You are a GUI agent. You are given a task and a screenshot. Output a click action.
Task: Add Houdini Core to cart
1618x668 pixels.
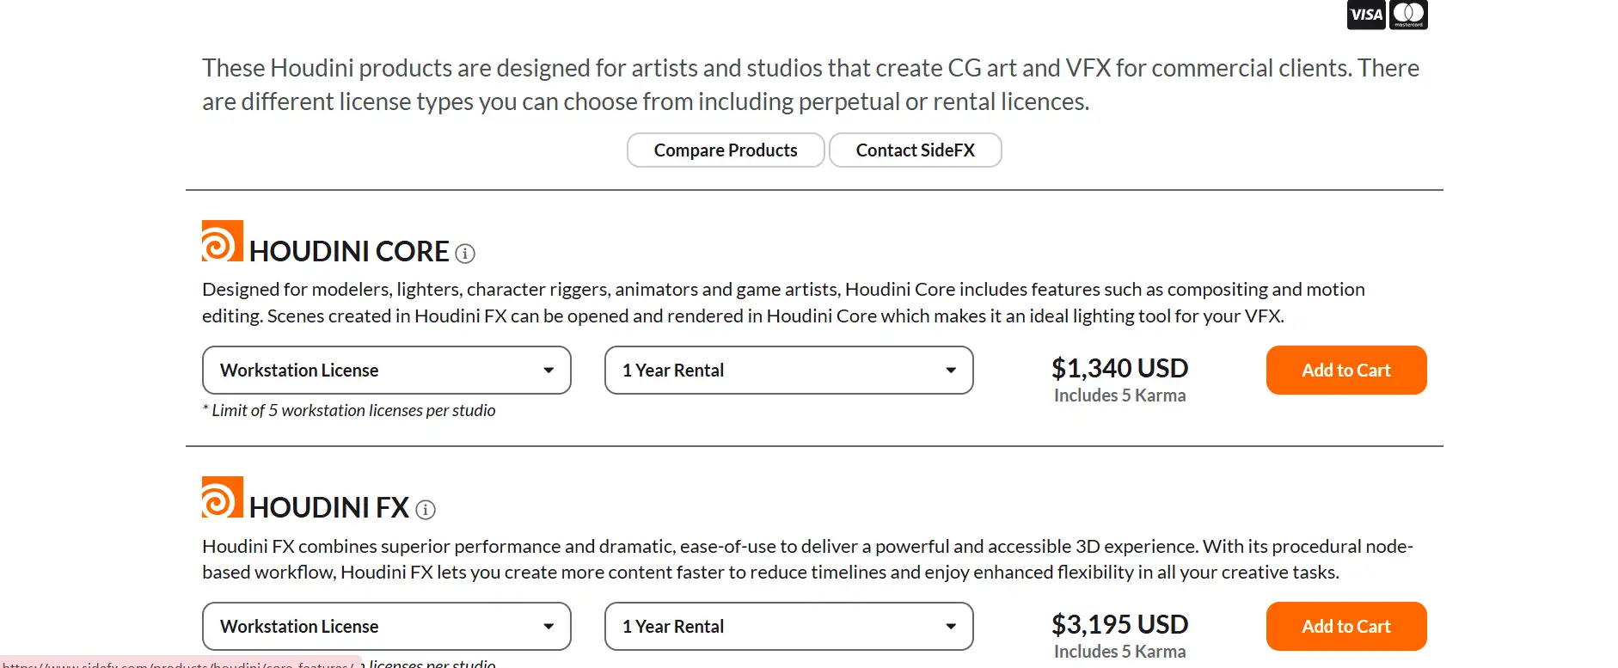point(1346,371)
